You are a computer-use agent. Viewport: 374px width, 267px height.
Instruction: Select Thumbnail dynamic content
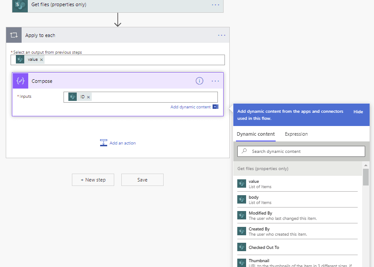[x=297, y=262]
